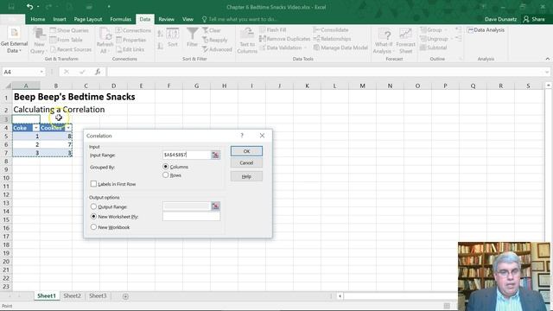This screenshot has height=311, width=553.
Task: Click Edit Links
Action: point(130,49)
